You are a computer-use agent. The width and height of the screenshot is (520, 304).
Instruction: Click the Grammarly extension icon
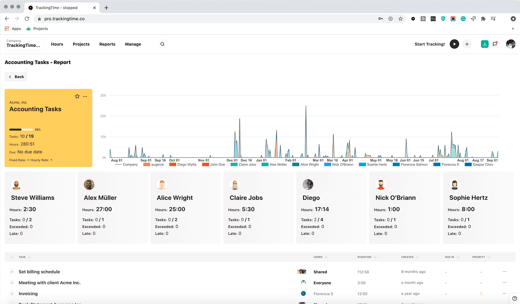click(x=463, y=19)
